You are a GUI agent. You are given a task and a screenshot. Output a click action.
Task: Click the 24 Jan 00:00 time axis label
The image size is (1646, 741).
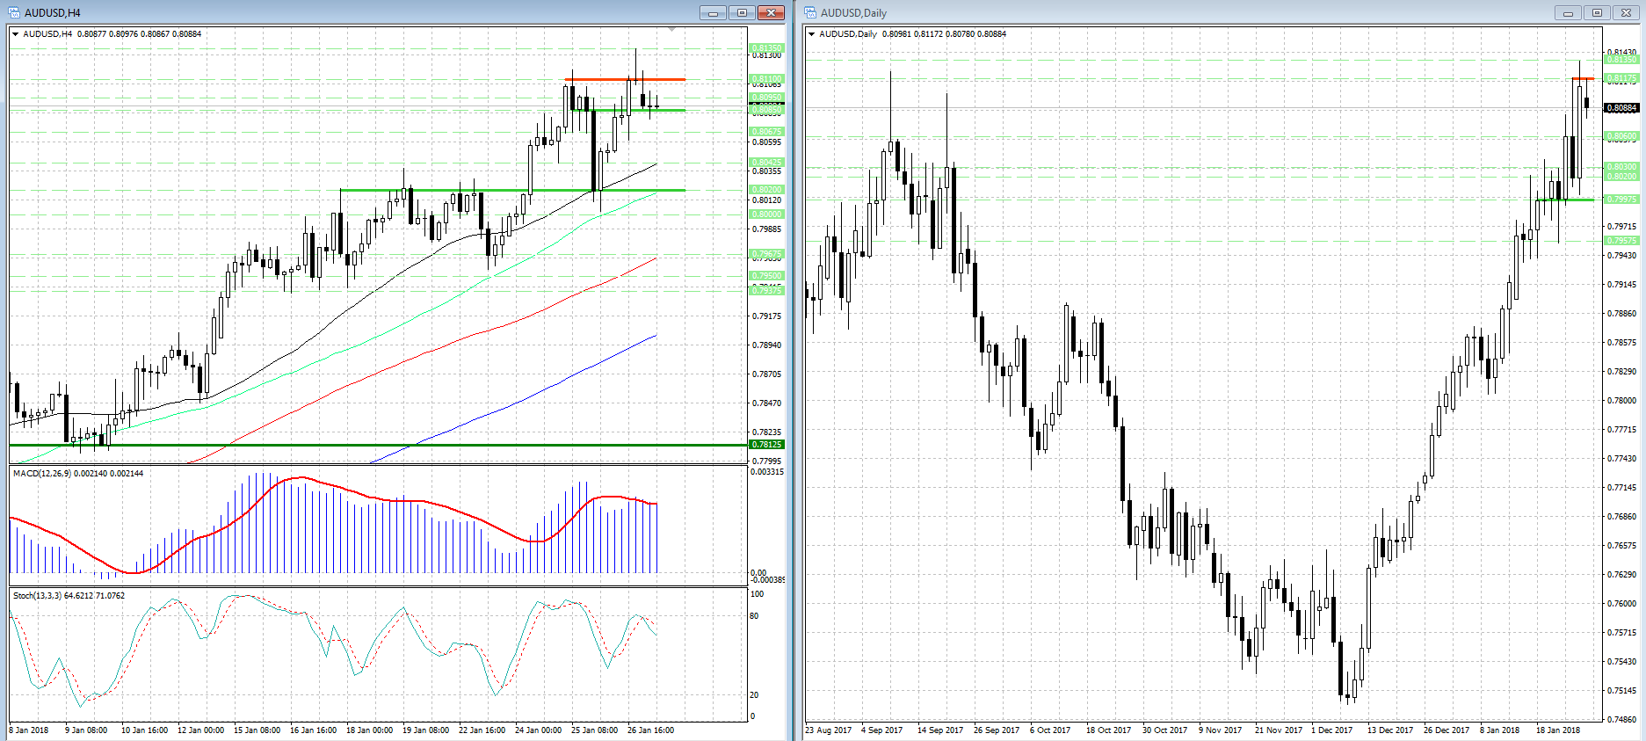pos(538,730)
